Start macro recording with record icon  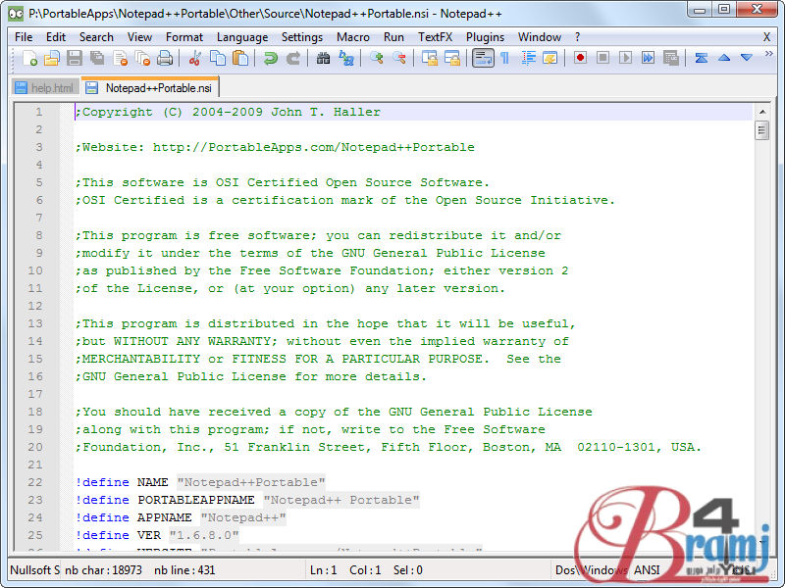pyautogui.click(x=580, y=59)
